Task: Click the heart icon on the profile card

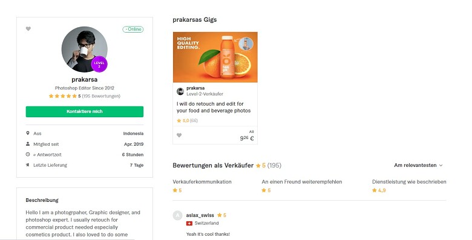Action: pos(28,29)
